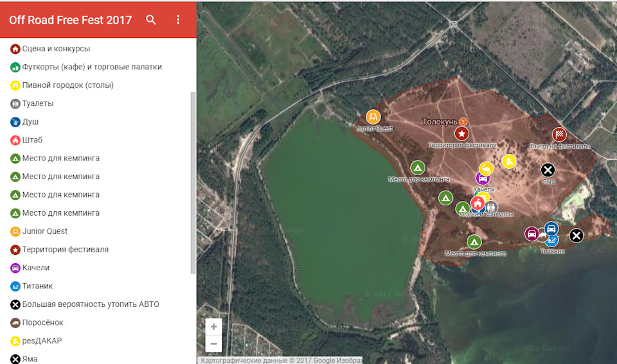This screenshot has height=364, width=617.
Task: Click the light blue Титаник map marker
Action: (x=553, y=241)
